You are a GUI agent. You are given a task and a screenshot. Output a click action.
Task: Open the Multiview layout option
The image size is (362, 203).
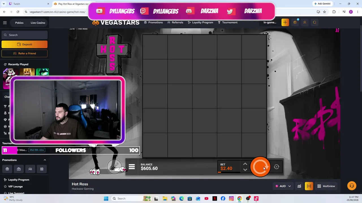coord(326,186)
